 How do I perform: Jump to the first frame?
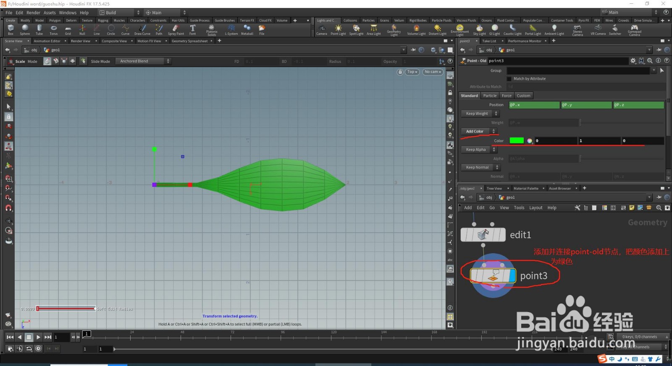point(10,337)
